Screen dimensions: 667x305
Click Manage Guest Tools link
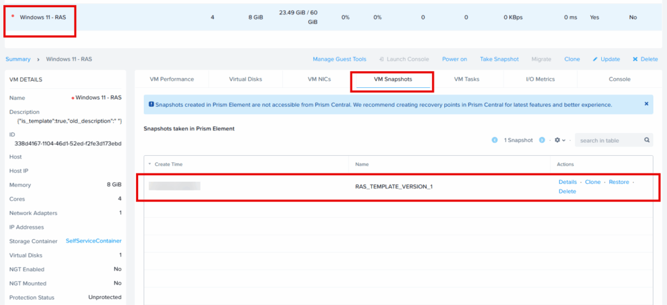click(339, 59)
